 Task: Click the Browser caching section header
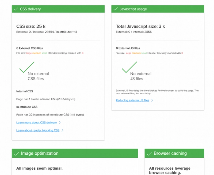coord(174,153)
